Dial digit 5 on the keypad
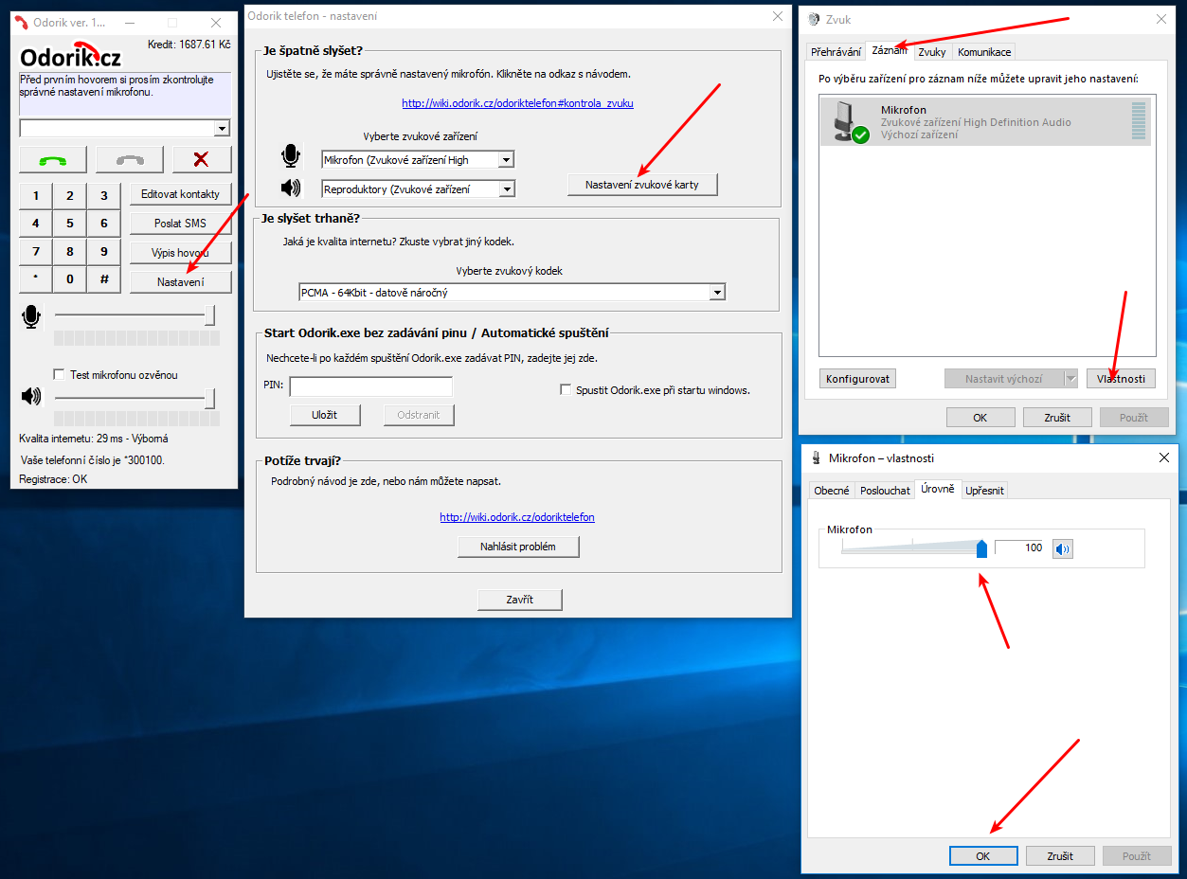Viewport: 1187px width, 879px height. [x=70, y=224]
